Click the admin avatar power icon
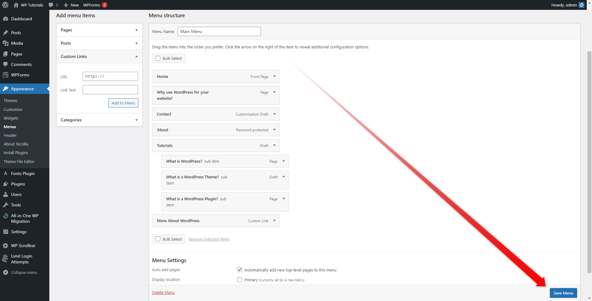The image size is (592, 301). point(582,5)
